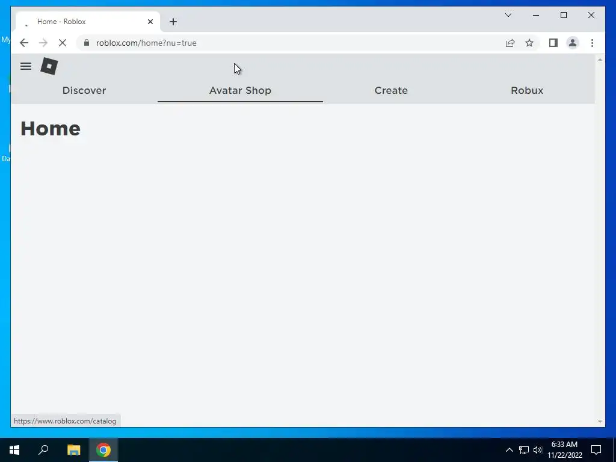Open the Avatar Shop tab
Viewport: 616px width, 462px height.
(240, 90)
